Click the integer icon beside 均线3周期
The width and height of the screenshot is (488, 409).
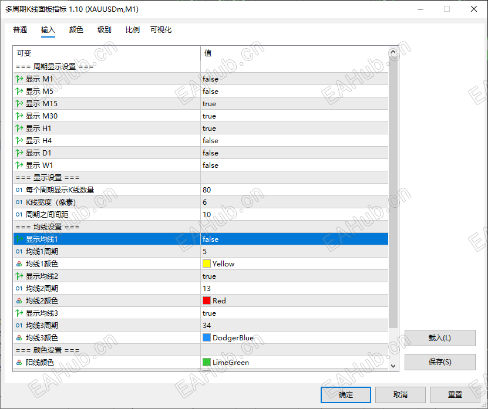[x=19, y=325]
